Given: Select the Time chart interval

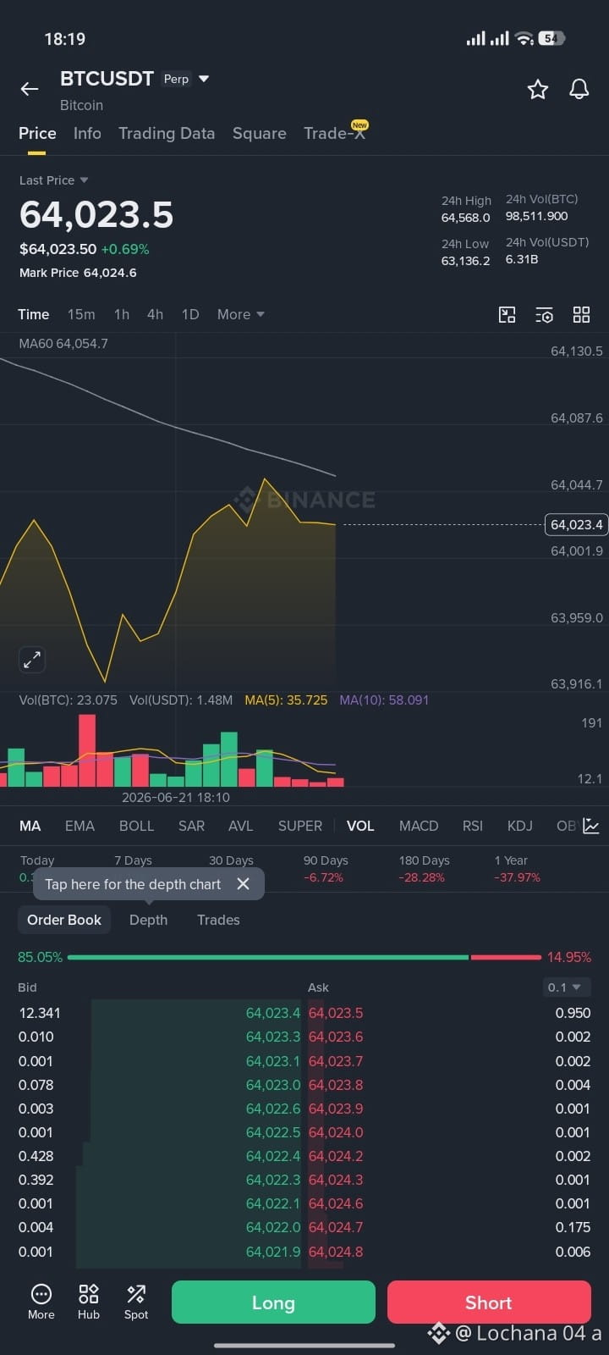Looking at the screenshot, I should 34,314.
